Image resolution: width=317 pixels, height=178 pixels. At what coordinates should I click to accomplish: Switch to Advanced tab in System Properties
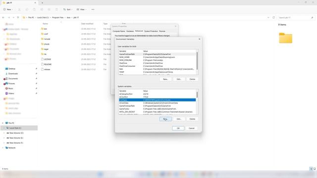click(x=139, y=31)
